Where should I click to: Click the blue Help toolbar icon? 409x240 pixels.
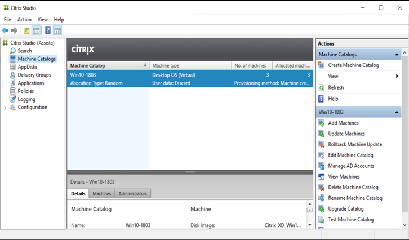48,30
